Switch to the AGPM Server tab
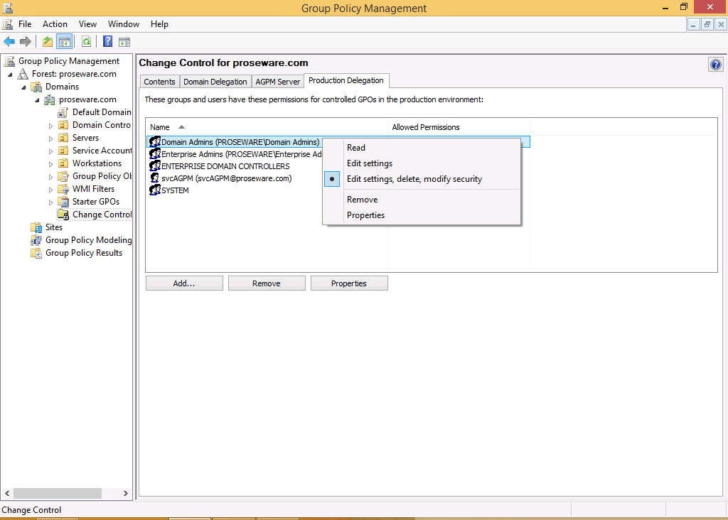The height and width of the screenshot is (520, 728). coord(278,82)
